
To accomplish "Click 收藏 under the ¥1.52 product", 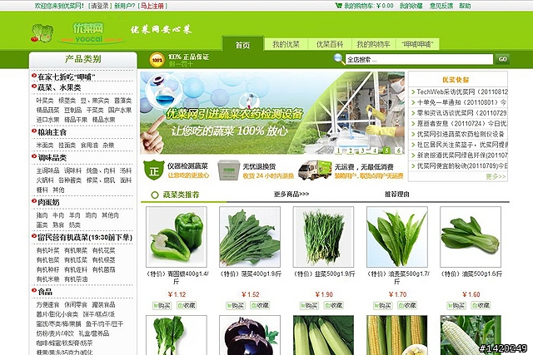I will click(261, 305).
